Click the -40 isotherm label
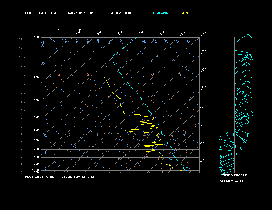Image resolution: width=272 pixels, height=210 pixels. click(x=204, y=33)
